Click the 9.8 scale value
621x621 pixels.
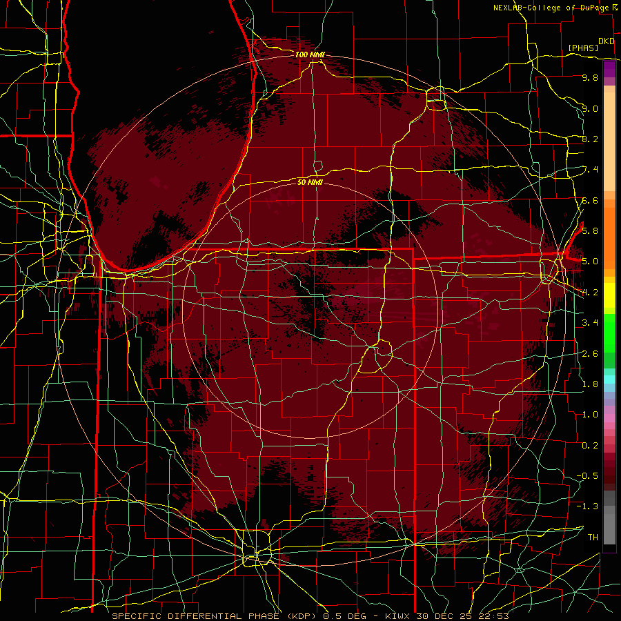590,78
